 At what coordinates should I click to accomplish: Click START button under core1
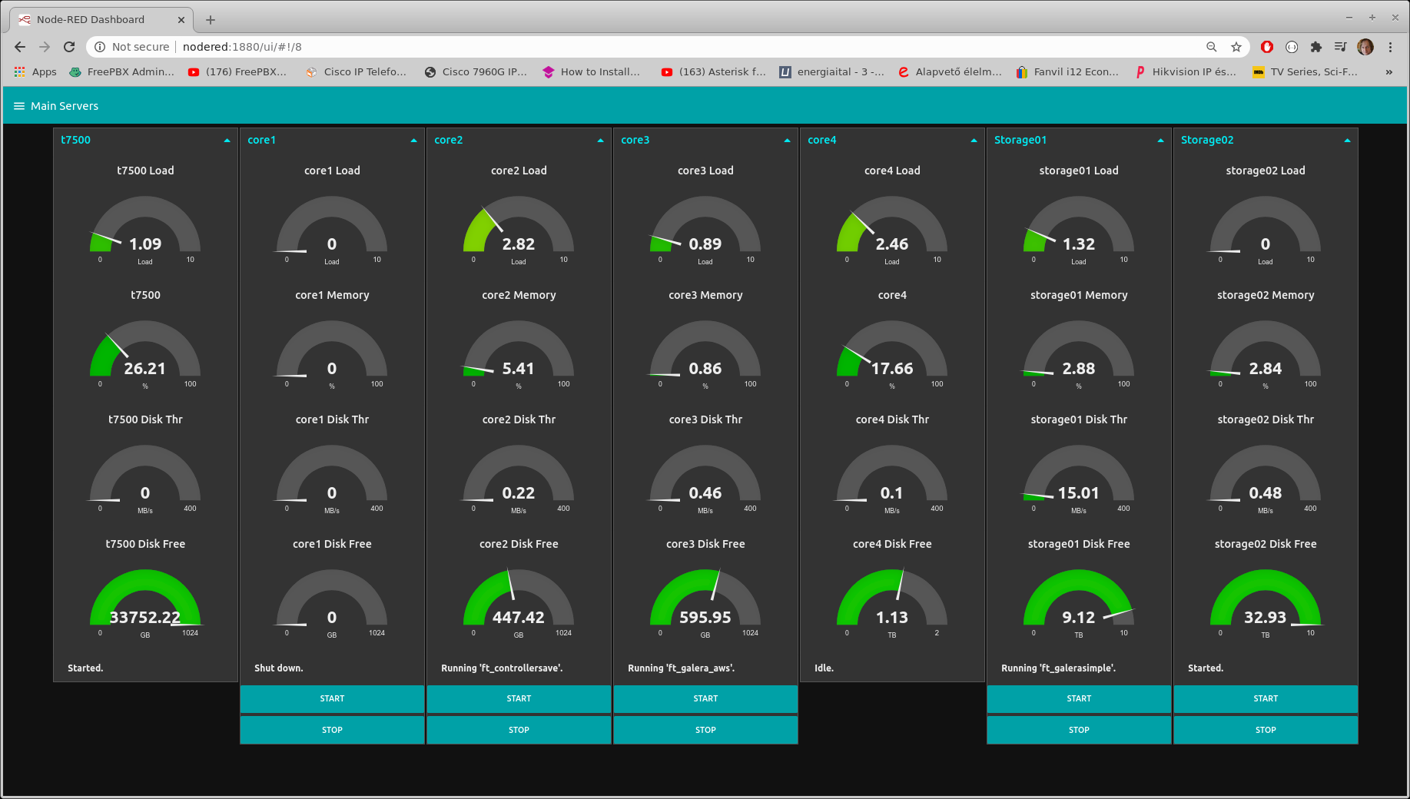332,698
